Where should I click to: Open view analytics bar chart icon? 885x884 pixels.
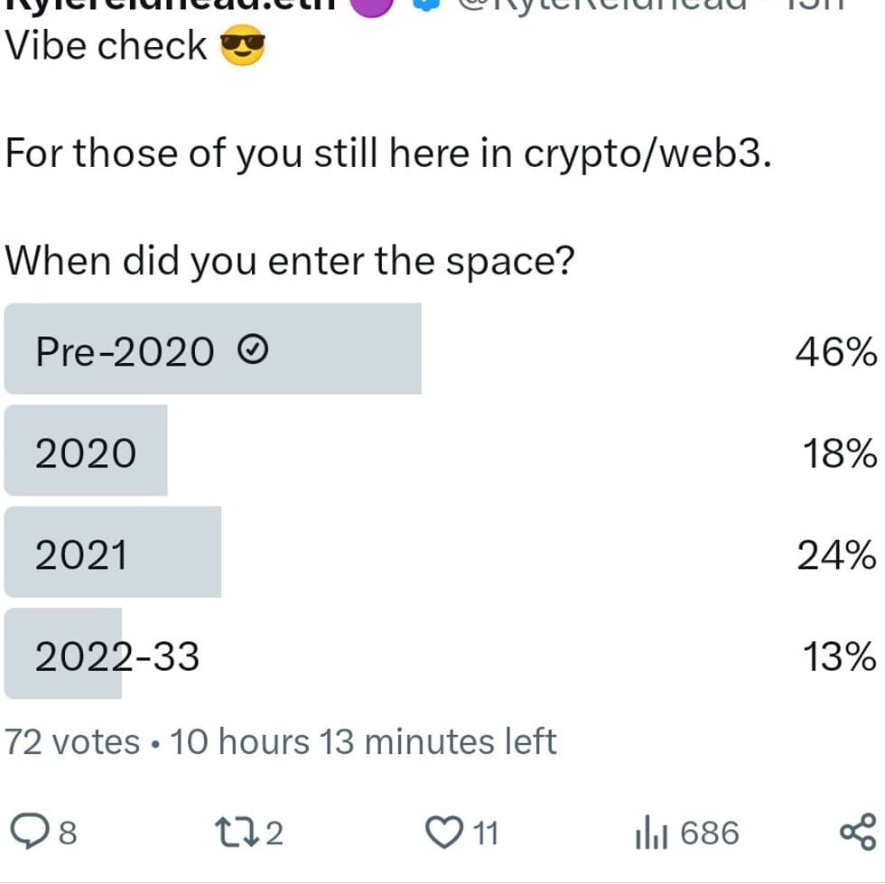coord(651,832)
